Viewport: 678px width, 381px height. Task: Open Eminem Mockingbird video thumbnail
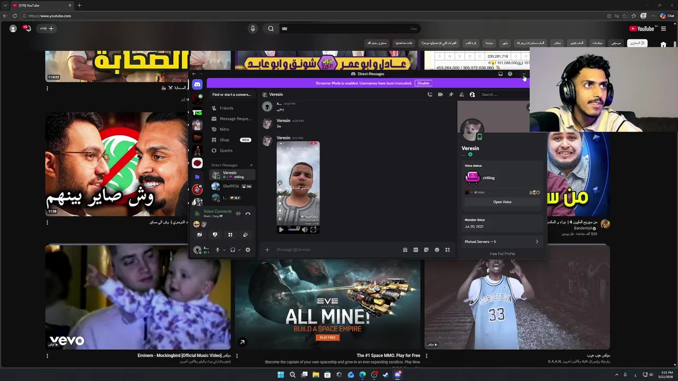[138, 297]
